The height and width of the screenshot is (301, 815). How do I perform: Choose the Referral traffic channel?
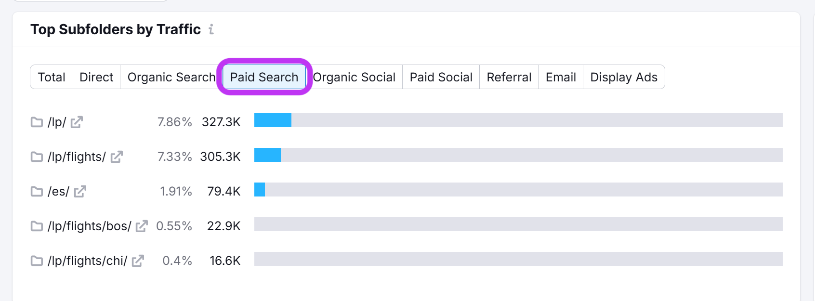(509, 77)
